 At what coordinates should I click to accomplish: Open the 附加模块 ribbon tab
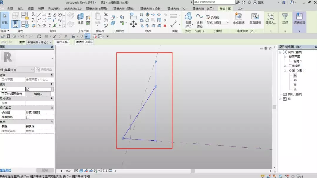tap(54, 9)
